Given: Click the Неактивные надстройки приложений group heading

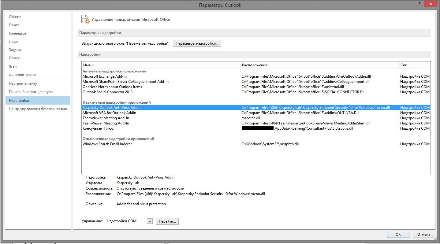Looking at the screenshot, I should 117,102.
